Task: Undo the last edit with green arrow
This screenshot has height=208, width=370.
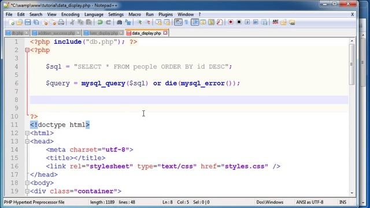Action: [100, 23]
